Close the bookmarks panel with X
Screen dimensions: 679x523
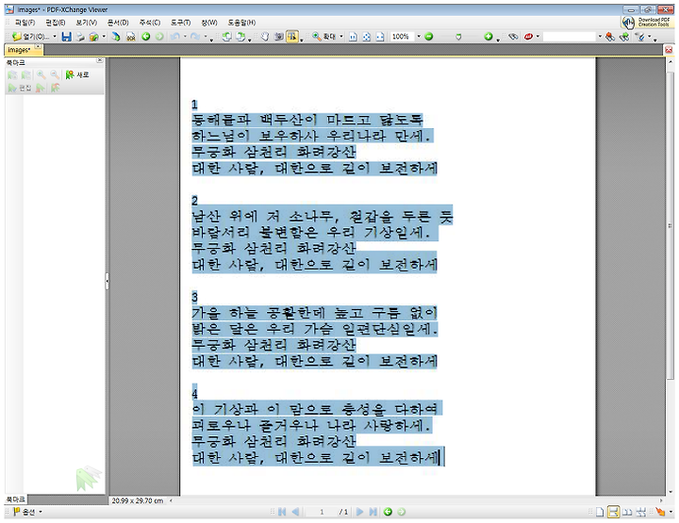pyautogui.click(x=100, y=60)
